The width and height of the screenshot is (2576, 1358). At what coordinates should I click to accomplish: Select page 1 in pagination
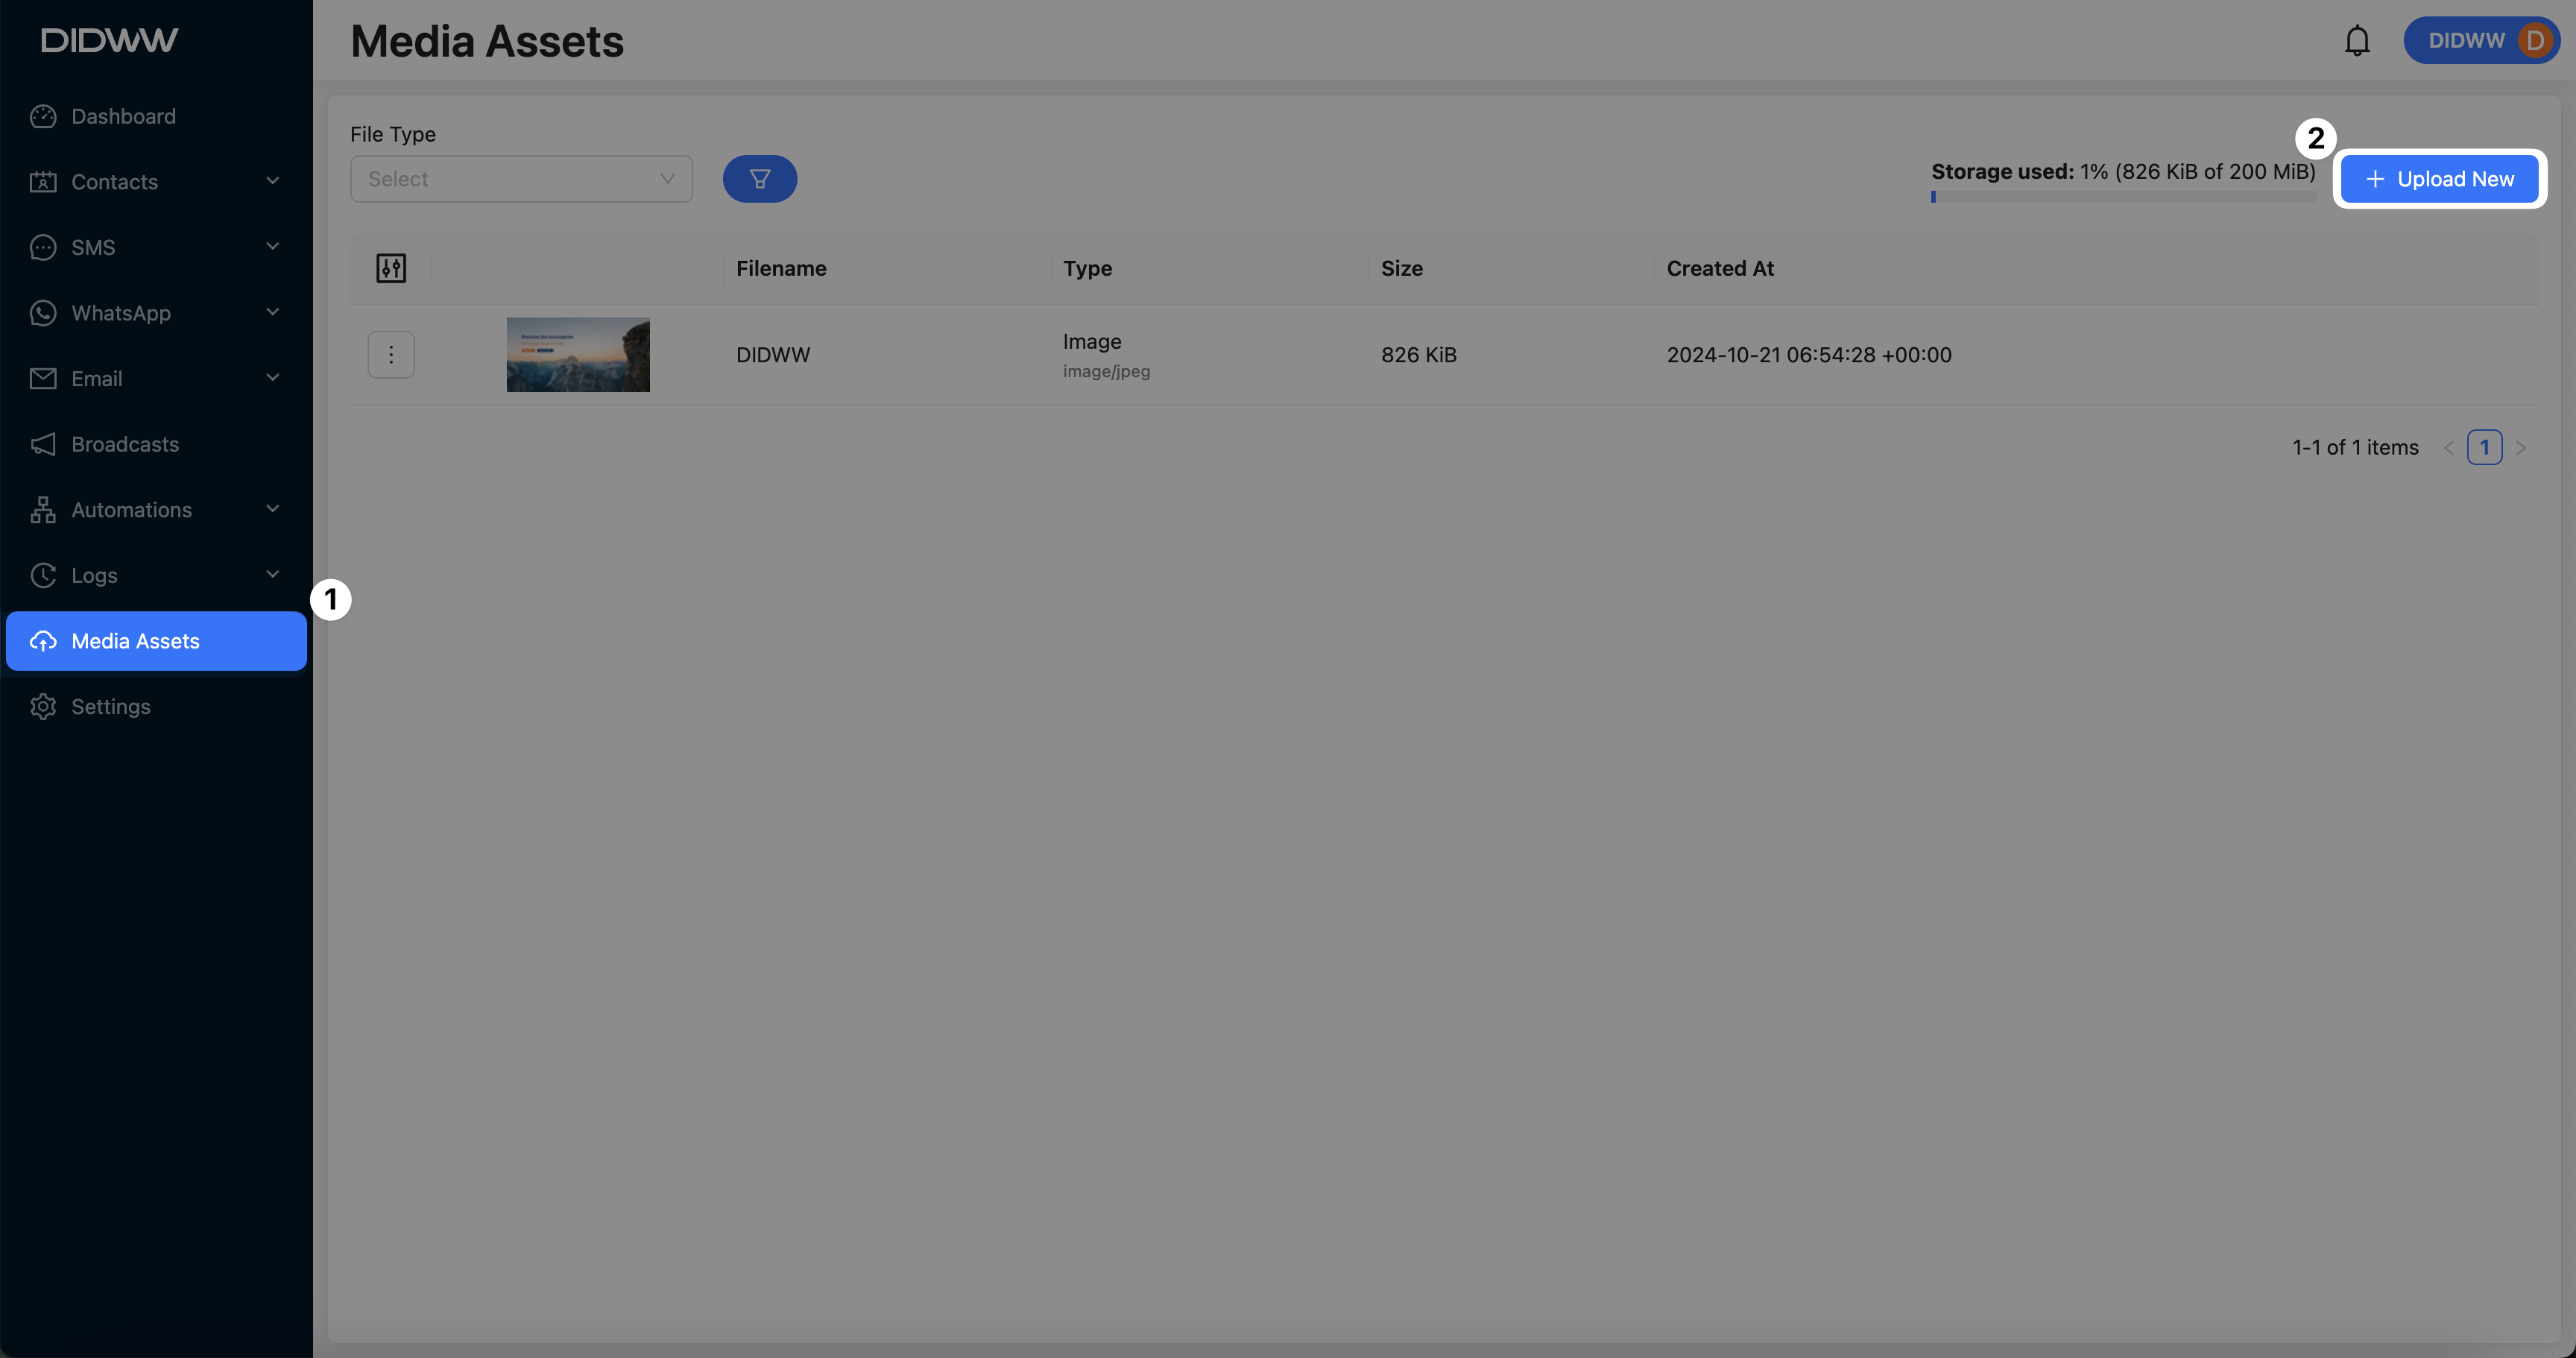[x=2484, y=447]
